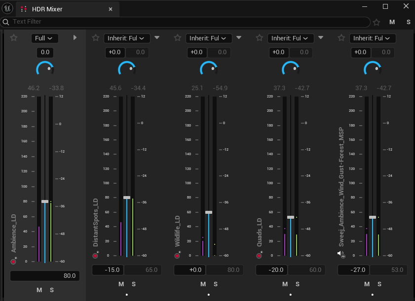
Task: Click the Wildlife_LD volume knob
Action: [208, 69]
